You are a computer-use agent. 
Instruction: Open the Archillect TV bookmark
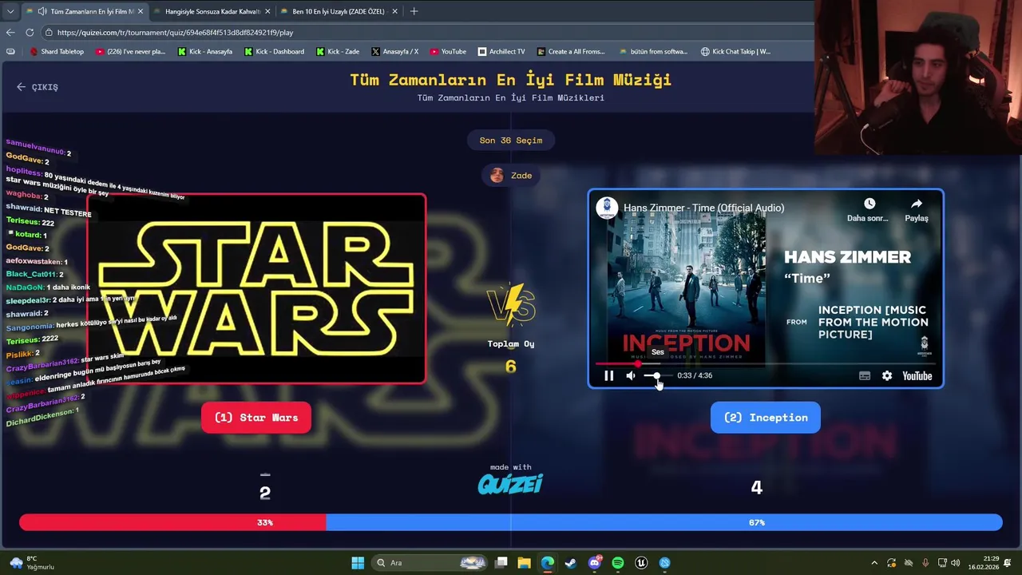(x=501, y=51)
